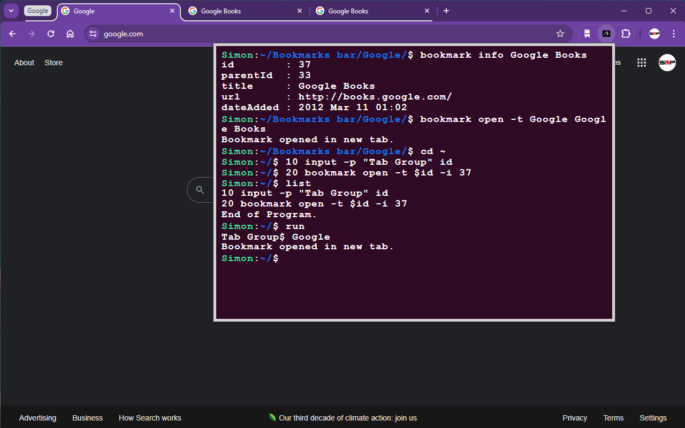
Task: Go forward with the arrow button
Action: (x=32, y=34)
